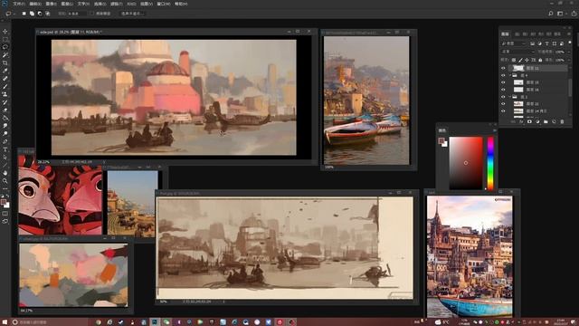Screen dimensions: 579x326
Task: Collapse the 组 4 layer group
Action: coord(510,75)
